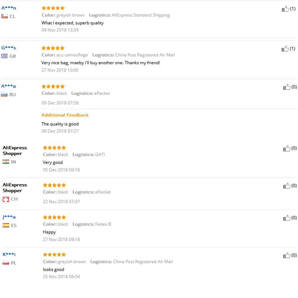Screen dimensions: 298x298
Task: Open reviewer A***a's profile
Action: pos(9,86)
